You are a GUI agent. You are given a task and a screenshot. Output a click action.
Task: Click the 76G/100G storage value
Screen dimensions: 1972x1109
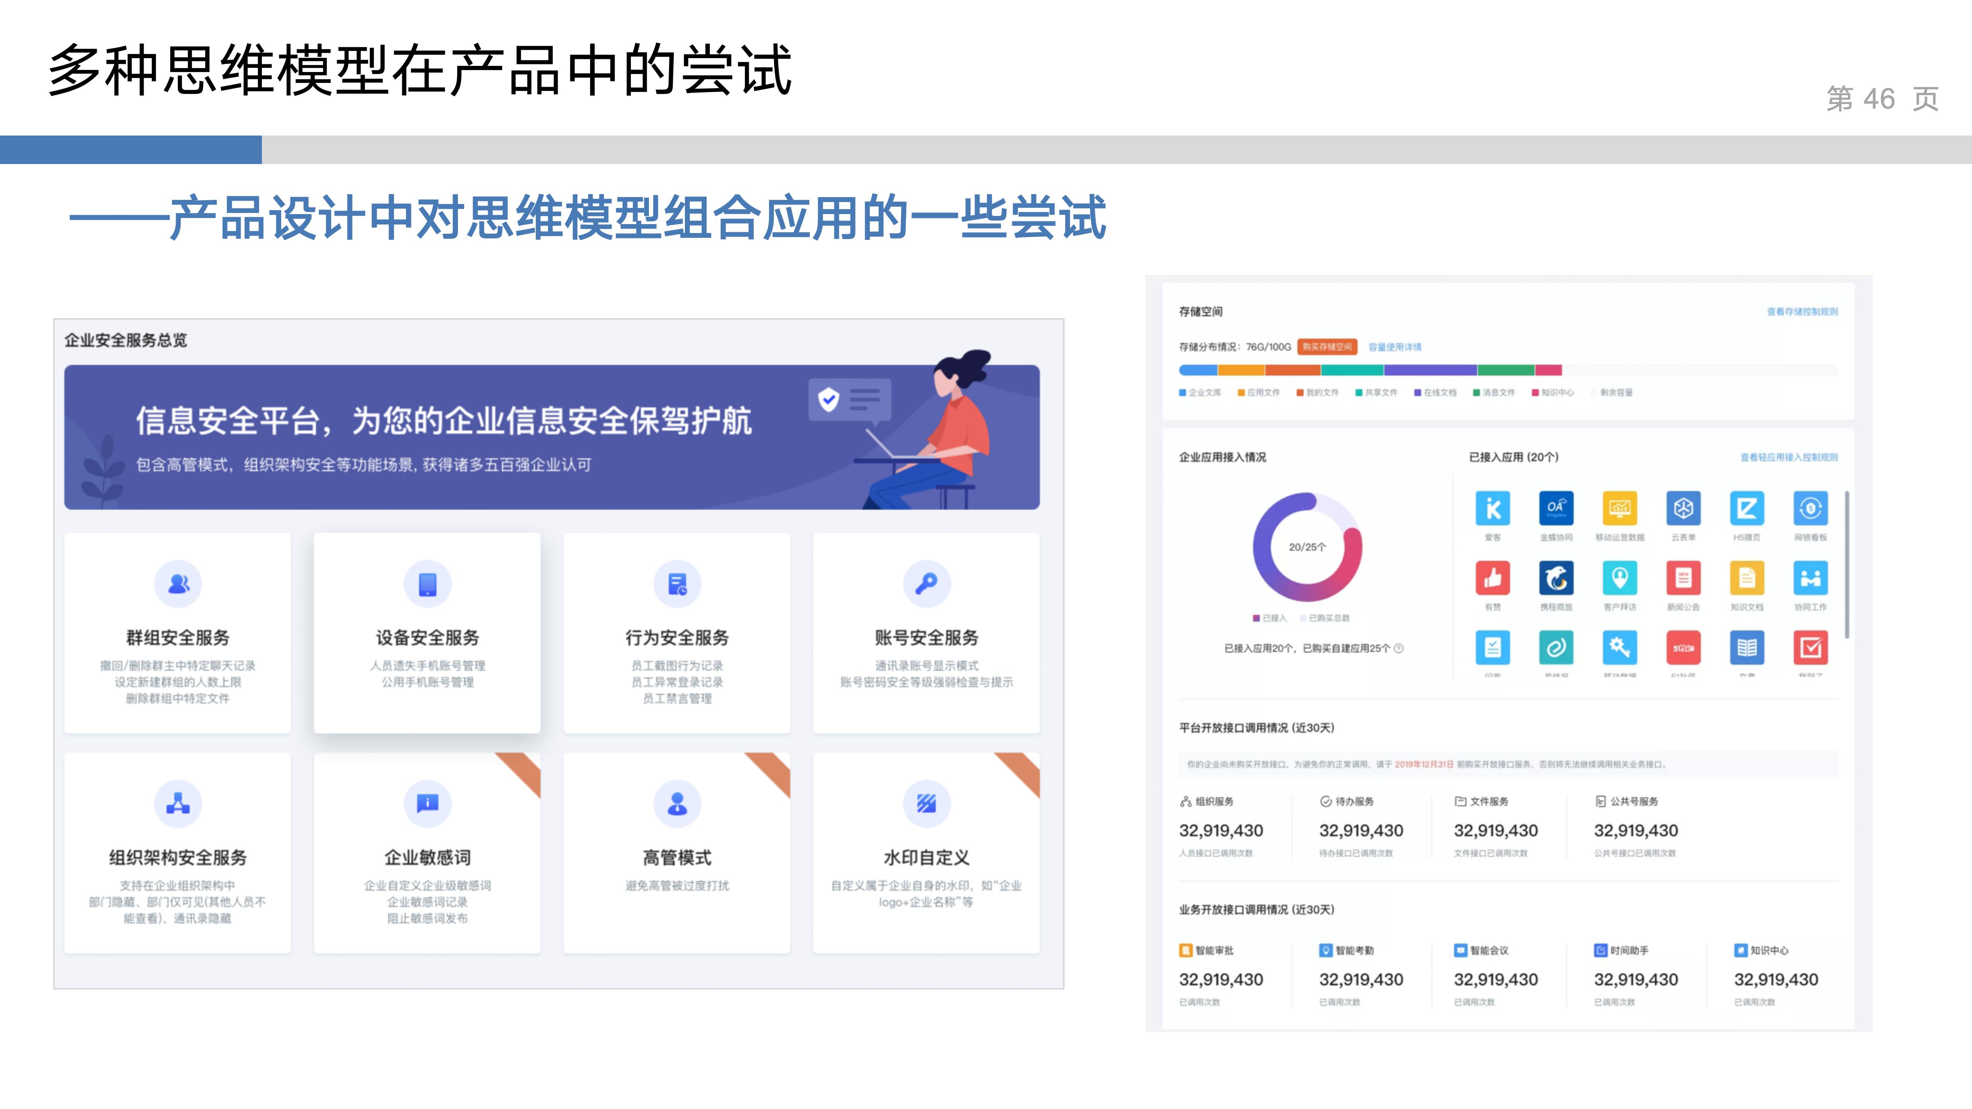click(1268, 347)
